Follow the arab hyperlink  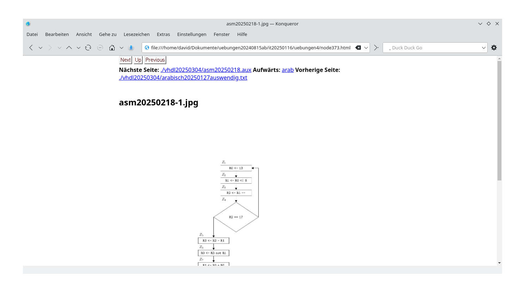(288, 70)
